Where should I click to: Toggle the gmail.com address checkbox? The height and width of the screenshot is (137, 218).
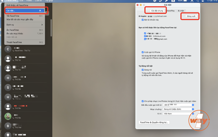(x=145, y=39)
